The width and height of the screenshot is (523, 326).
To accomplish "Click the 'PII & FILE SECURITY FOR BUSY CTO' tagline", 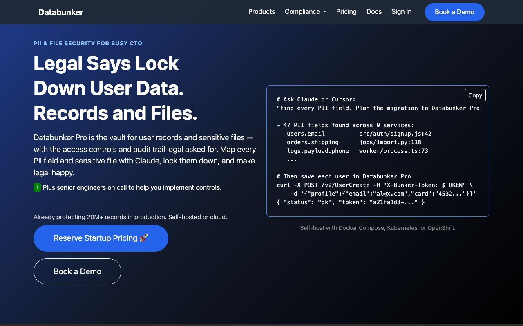I will [x=88, y=43].
